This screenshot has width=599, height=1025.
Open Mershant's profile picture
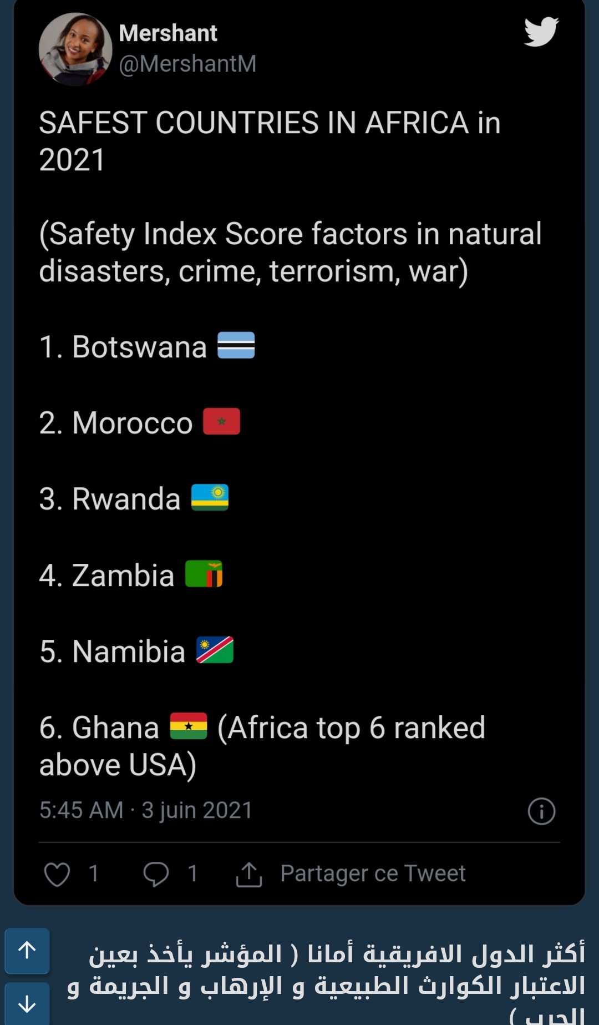click(75, 49)
